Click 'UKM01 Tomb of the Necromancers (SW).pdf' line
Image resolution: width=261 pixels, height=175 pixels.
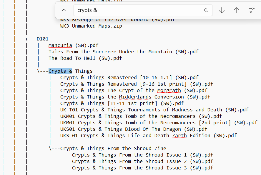tap(141, 116)
